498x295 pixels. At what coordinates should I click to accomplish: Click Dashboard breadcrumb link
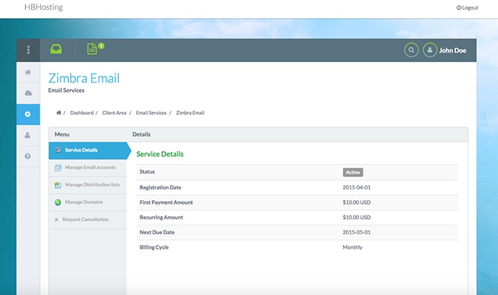pyautogui.click(x=82, y=113)
